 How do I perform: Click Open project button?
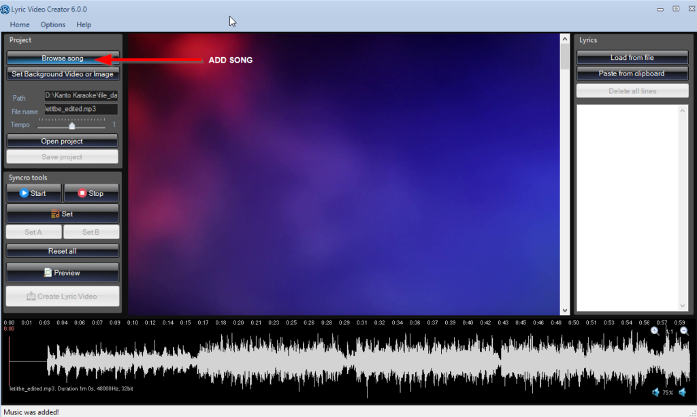[x=63, y=141]
